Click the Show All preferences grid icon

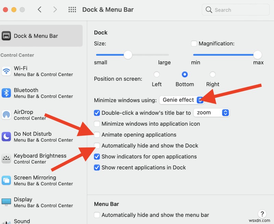click(x=72, y=10)
